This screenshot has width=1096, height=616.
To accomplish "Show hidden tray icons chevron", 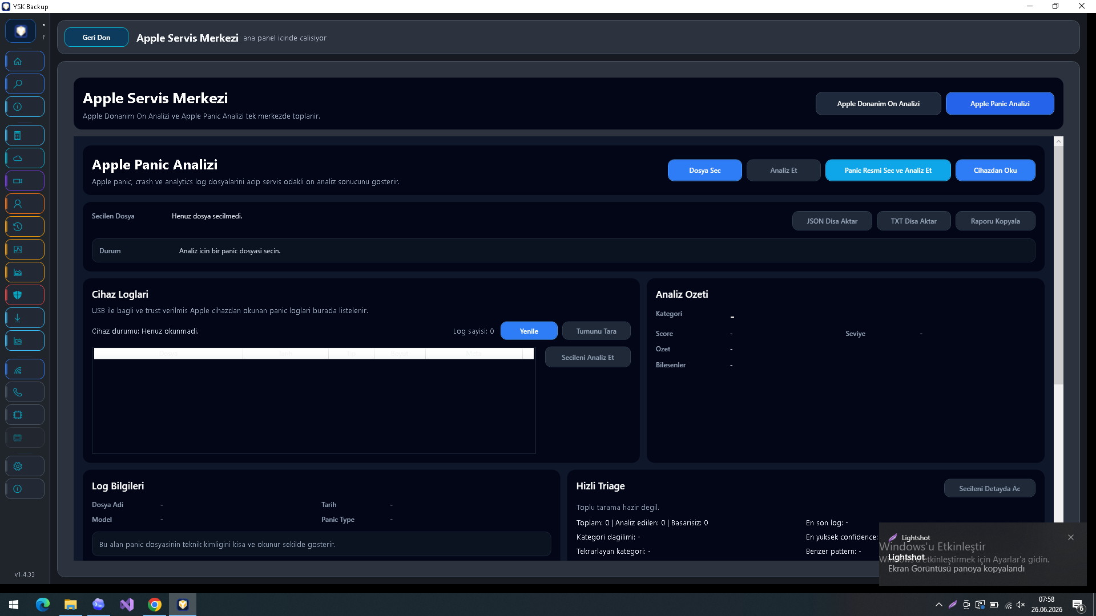I will pos(939,605).
